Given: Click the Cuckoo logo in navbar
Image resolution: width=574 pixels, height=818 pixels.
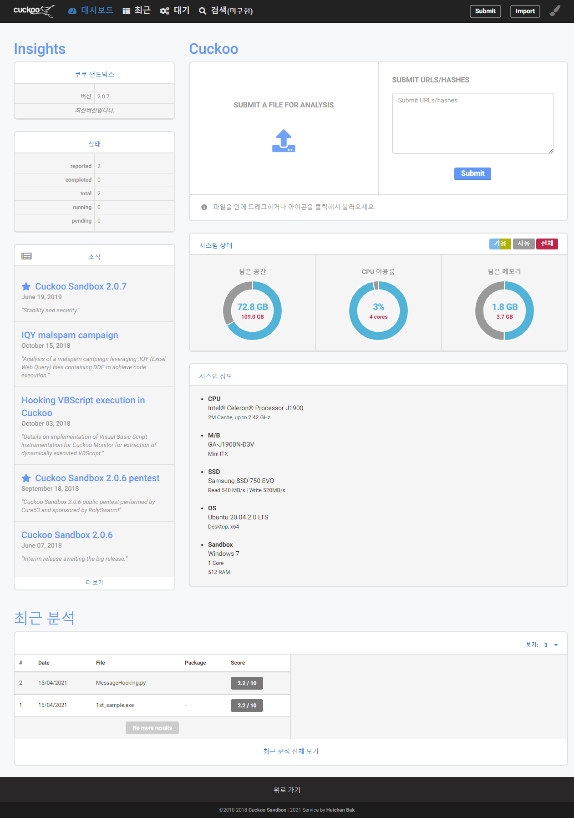Looking at the screenshot, I should pos(34,11).
